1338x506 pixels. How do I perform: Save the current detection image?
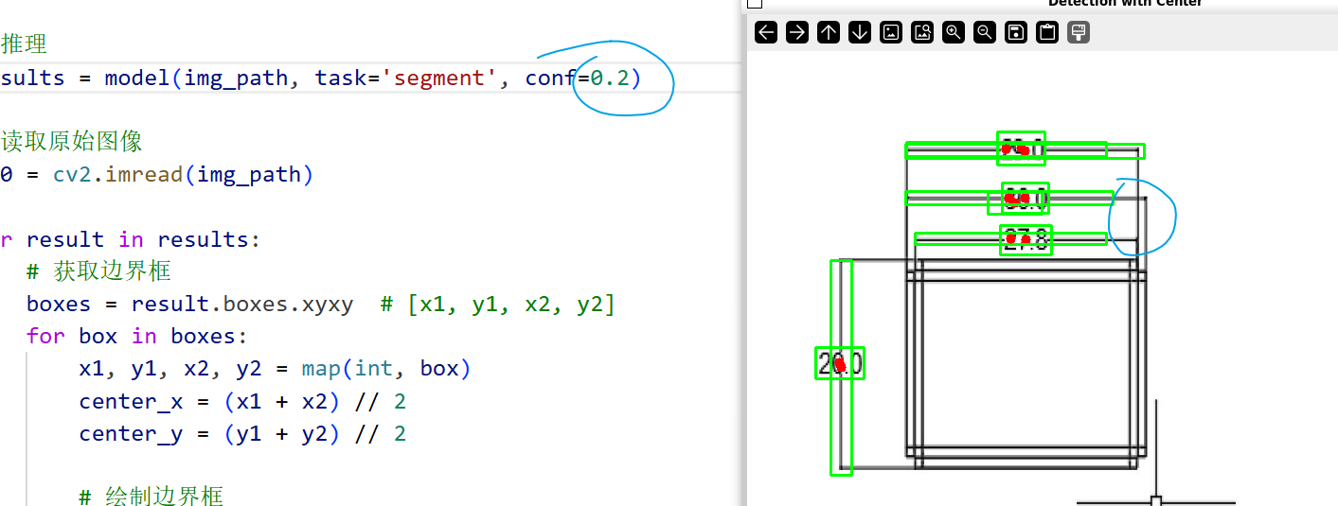pyautogui.click(x=1016, y=32)
